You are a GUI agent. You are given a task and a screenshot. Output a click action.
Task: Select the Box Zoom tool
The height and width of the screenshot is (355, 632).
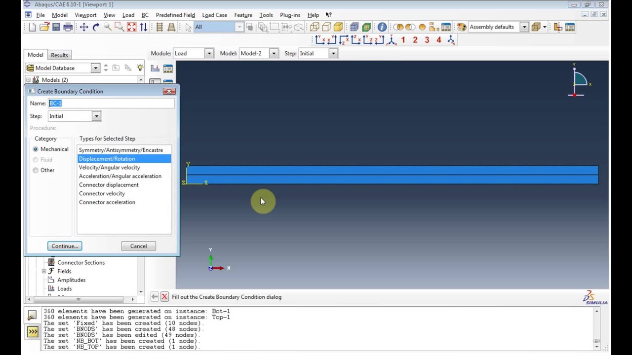click(119, 27)
